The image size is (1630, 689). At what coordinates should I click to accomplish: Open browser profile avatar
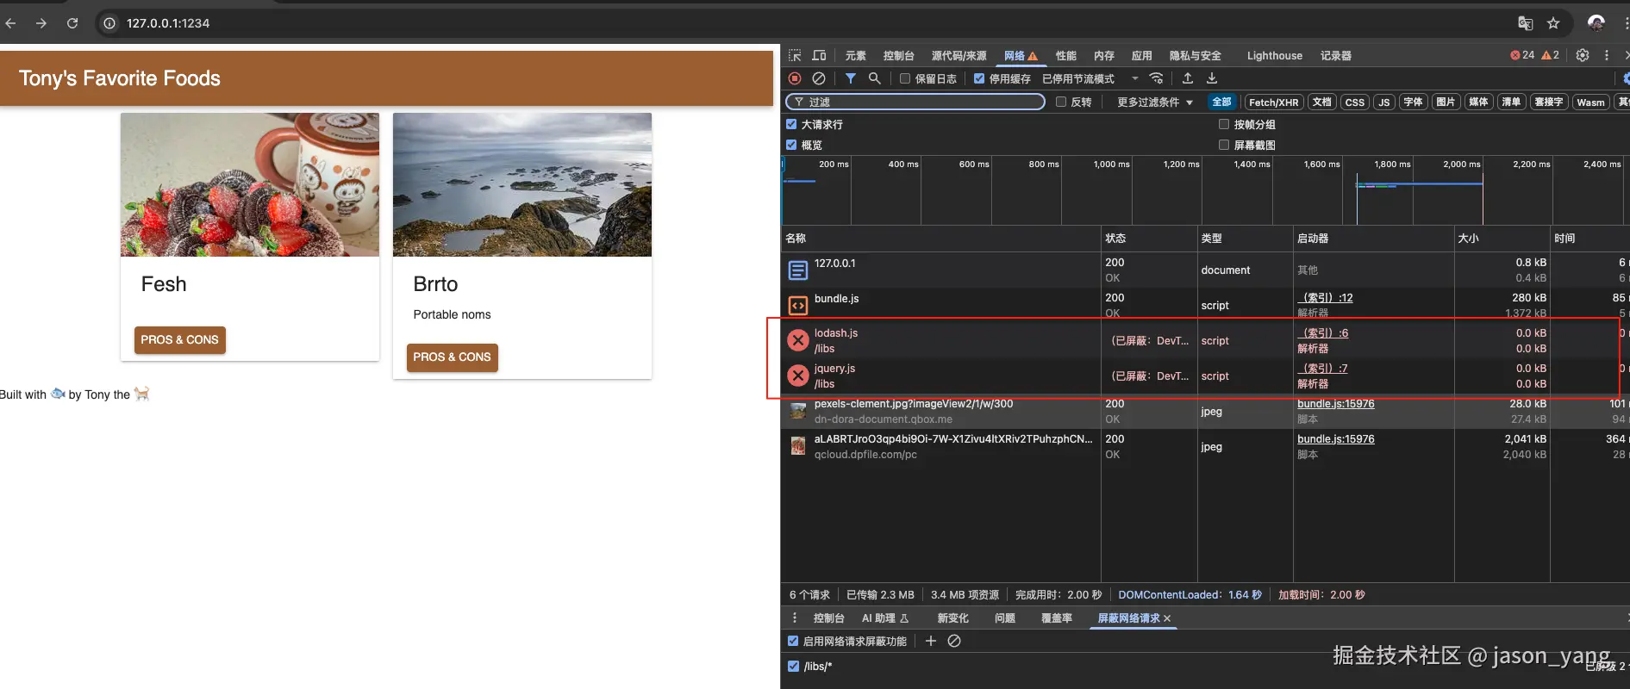[x=1596, y=23]
